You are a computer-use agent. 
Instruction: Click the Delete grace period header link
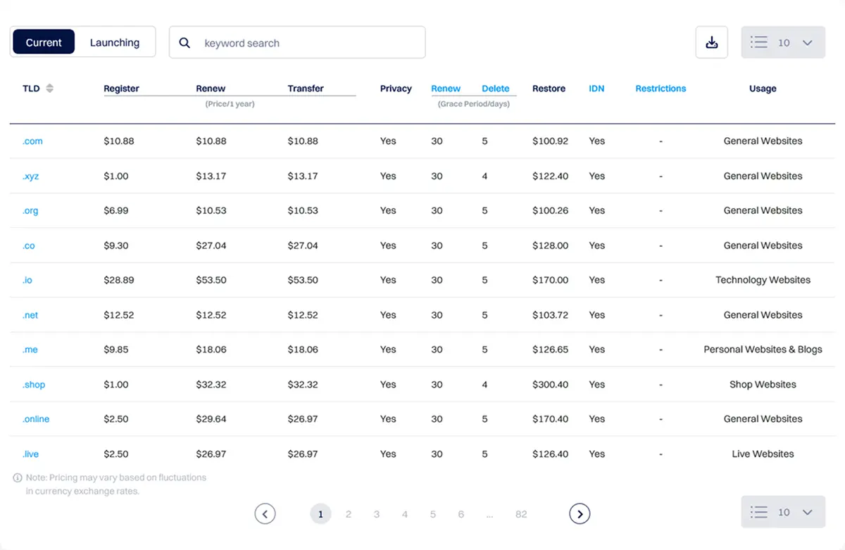click(496, 89)
